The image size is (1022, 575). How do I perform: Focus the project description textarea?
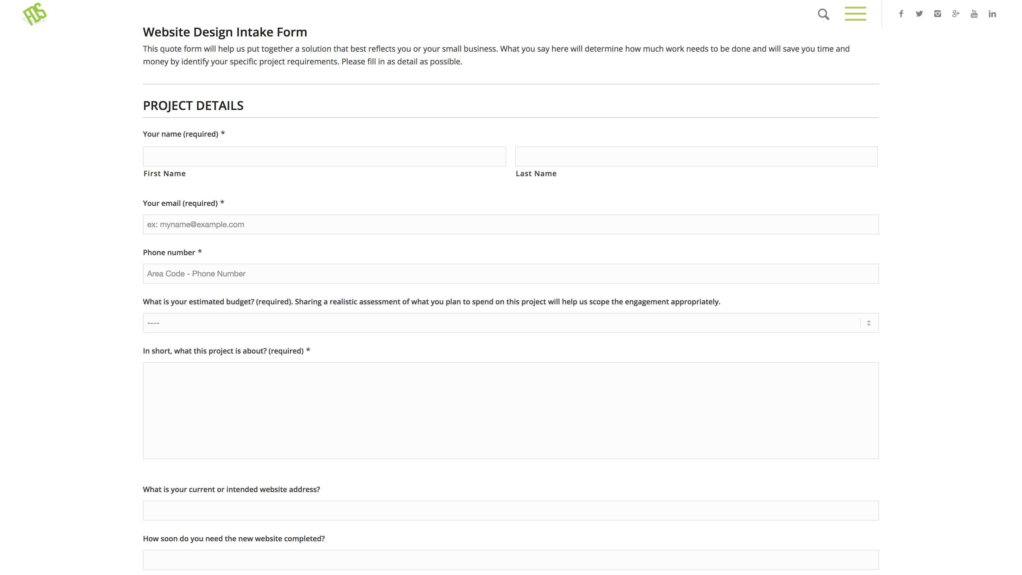pos(511,411)
